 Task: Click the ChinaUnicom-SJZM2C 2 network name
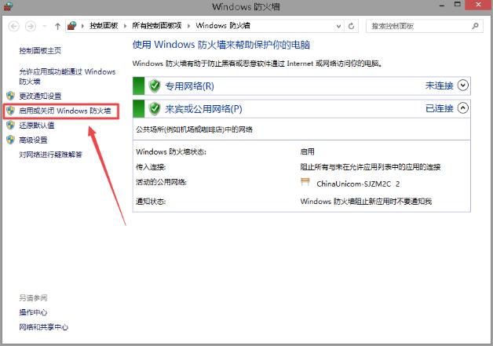tap(358, 184)
